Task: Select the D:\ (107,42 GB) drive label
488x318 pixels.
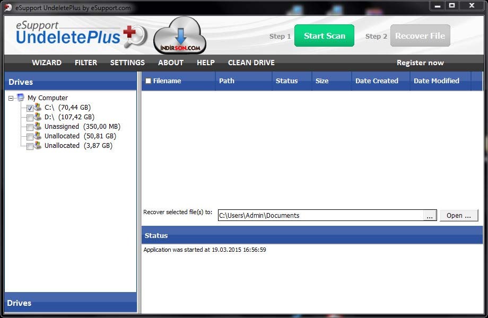Action: 69,117
